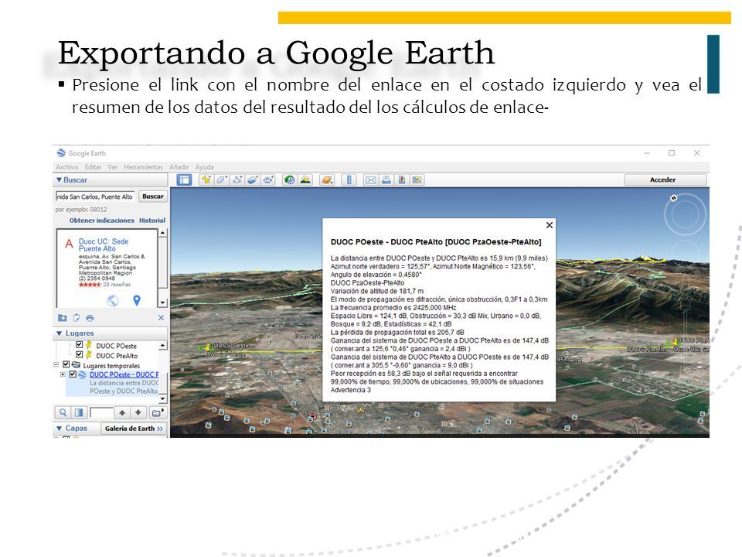Image resolution: width=742 pixels, height=557 pixels.
Task: Uncheck the DUOC POeste - DUOC link checkbox
Action: pyautogui.click(x=73, y=374)
